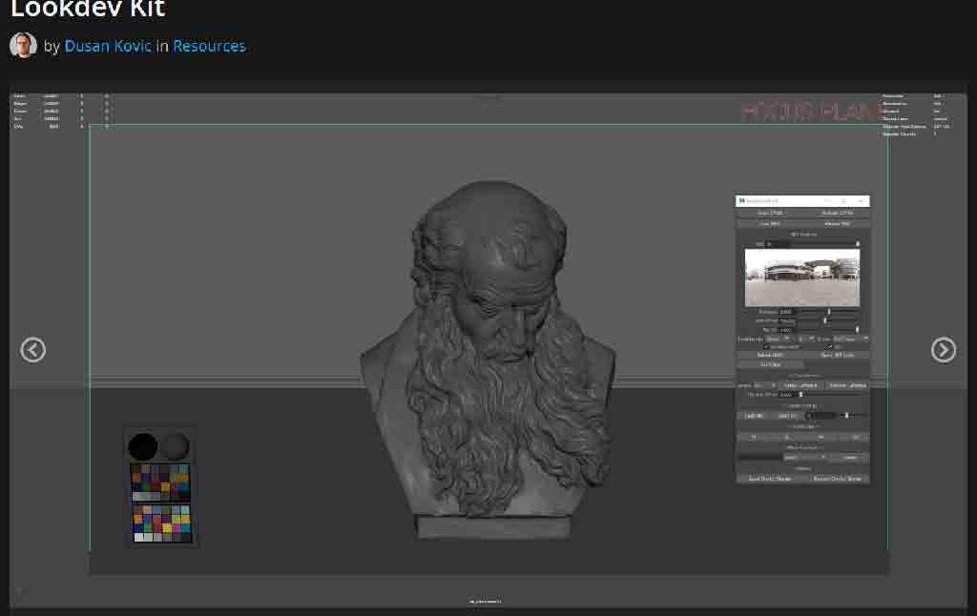
Task: Click the author avatar next to Dusan Kovic
Action: tap(23, 45)
